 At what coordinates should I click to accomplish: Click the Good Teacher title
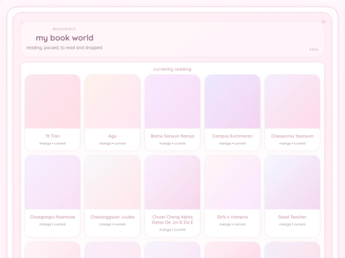[292, 217]
